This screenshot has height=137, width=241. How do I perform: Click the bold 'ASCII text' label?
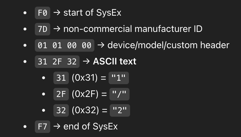tap(115, 62)
